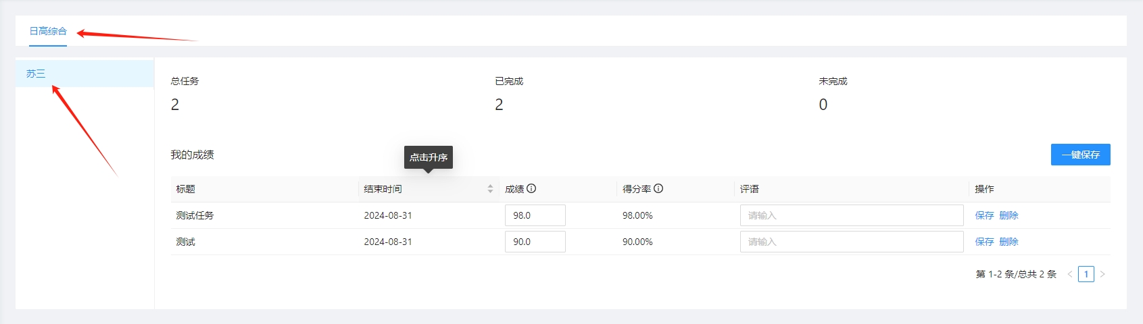Focus the 评语 input for the 测试 row
1143x324 pixels.
coord(851,242)
